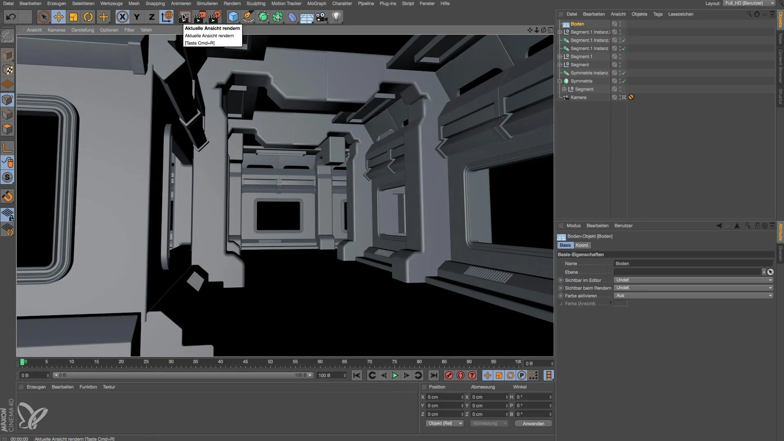Switch to the Koord. tab
This screenshot has width=784, height=441.
point(582,245)
